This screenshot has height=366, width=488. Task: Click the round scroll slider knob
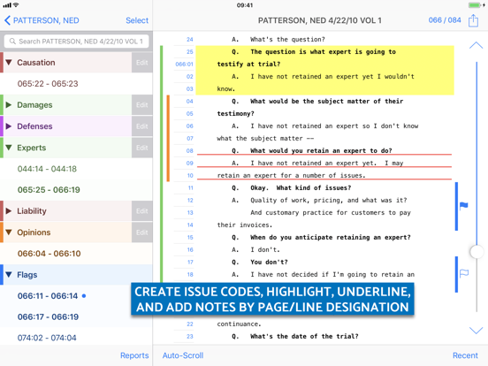(477, 251)
